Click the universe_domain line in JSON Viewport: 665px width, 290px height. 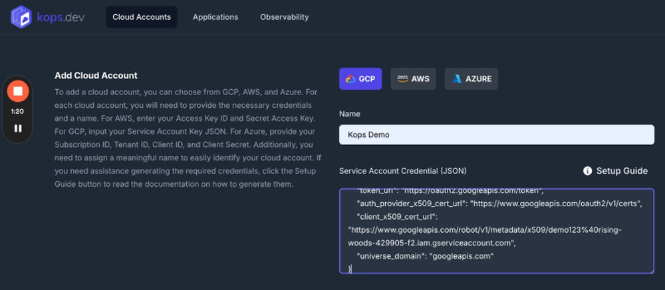[426, 256]
